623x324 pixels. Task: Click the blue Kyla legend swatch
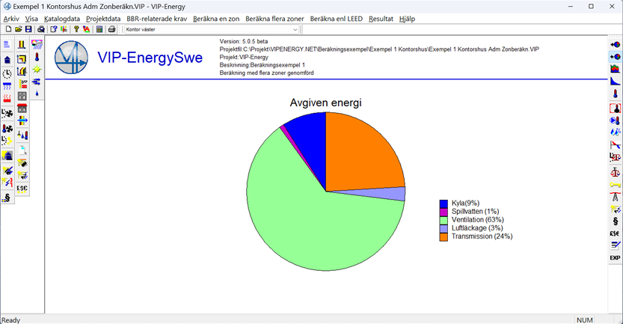coord(444,204)
